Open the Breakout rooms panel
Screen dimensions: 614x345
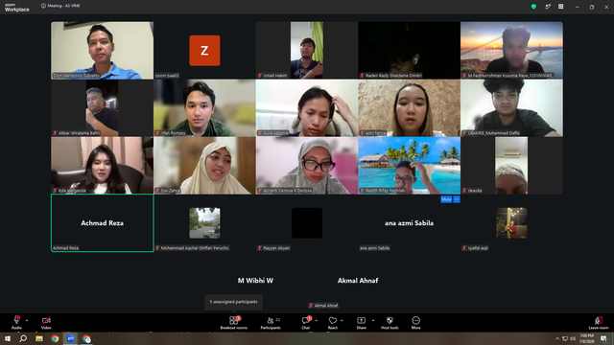tap(233, 323)
